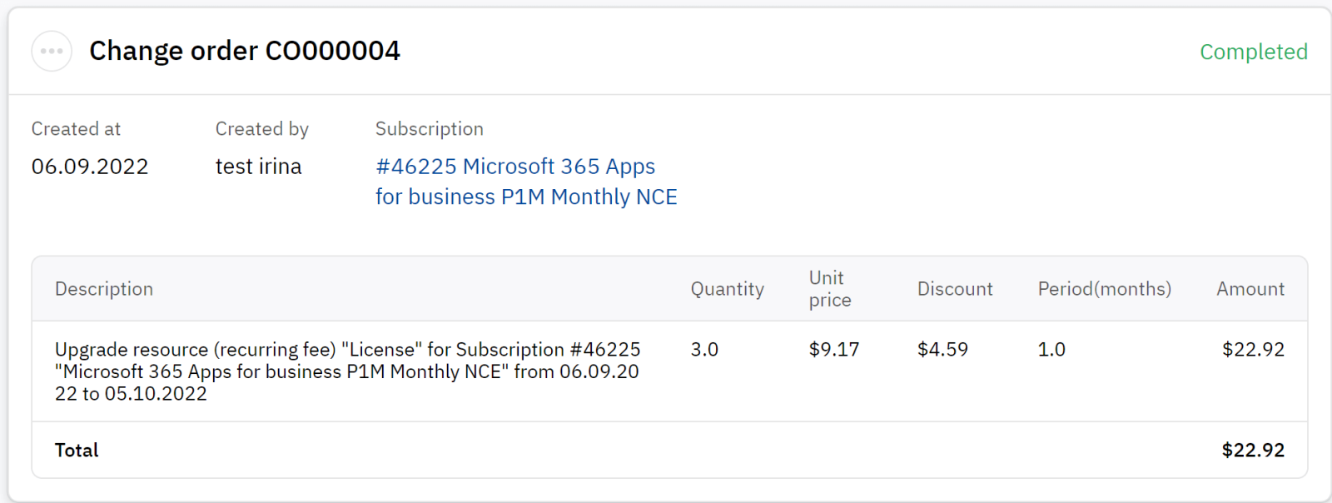Screen dimensions: 1332x503
Task: Click the Amount column header
Action: (x=1250, y=289)
